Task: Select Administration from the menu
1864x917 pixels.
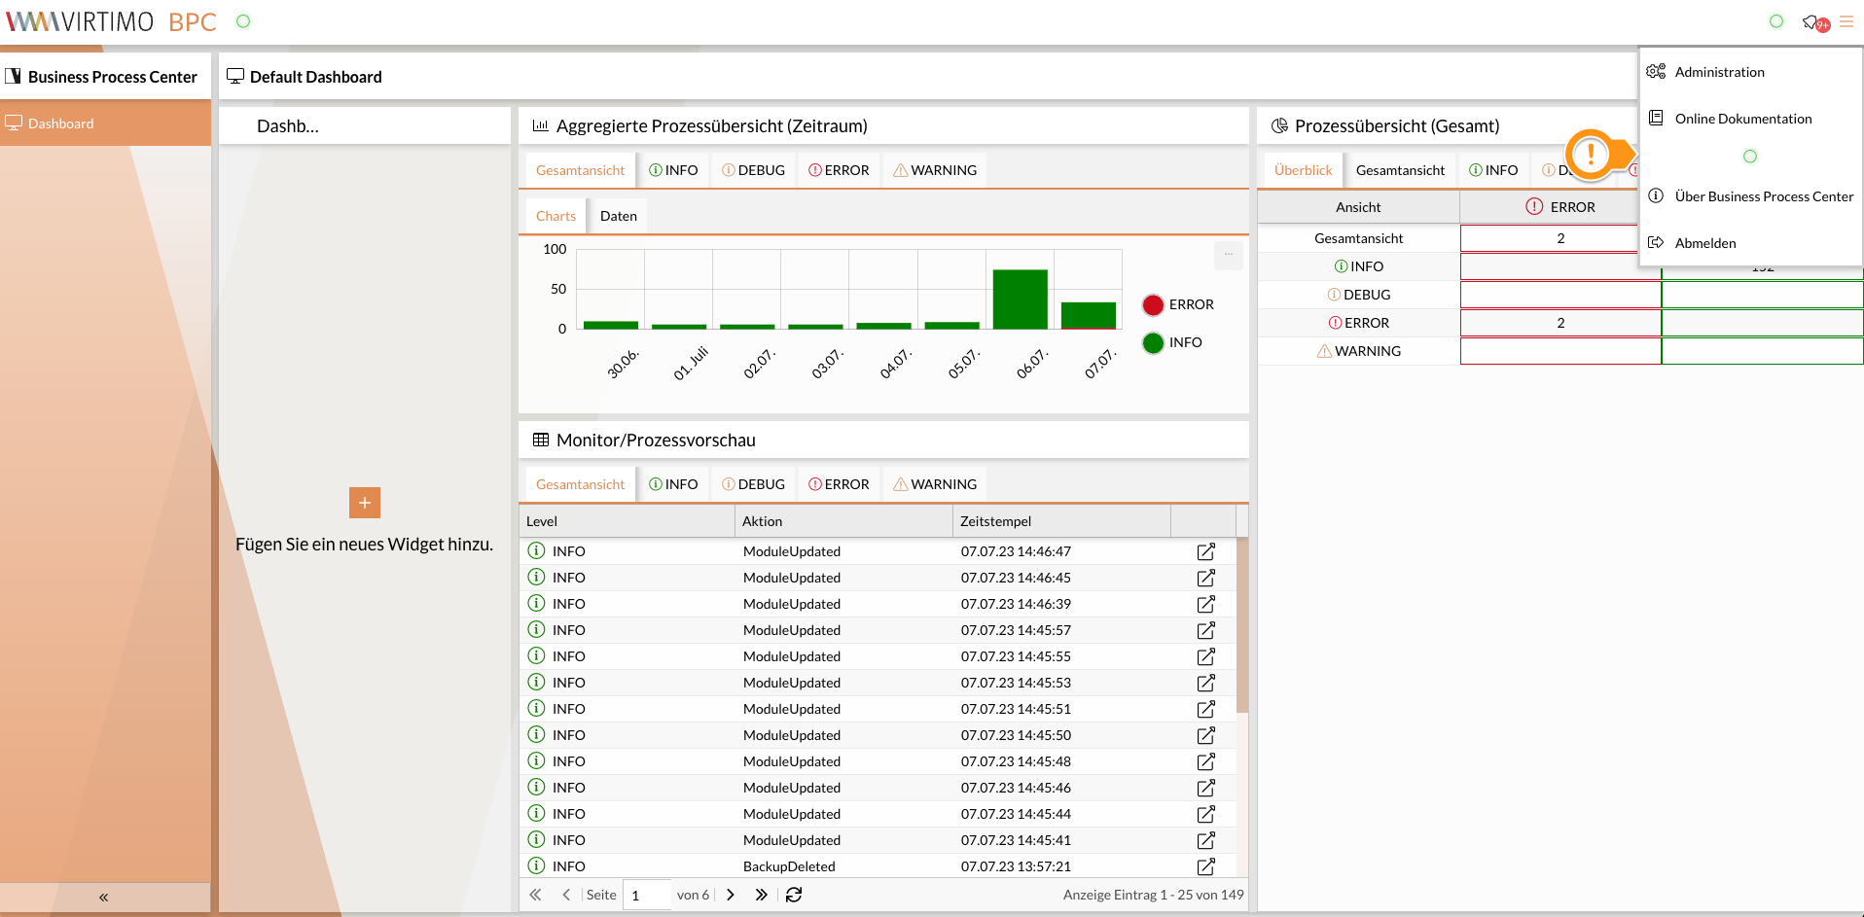Action: [1719, 72]
